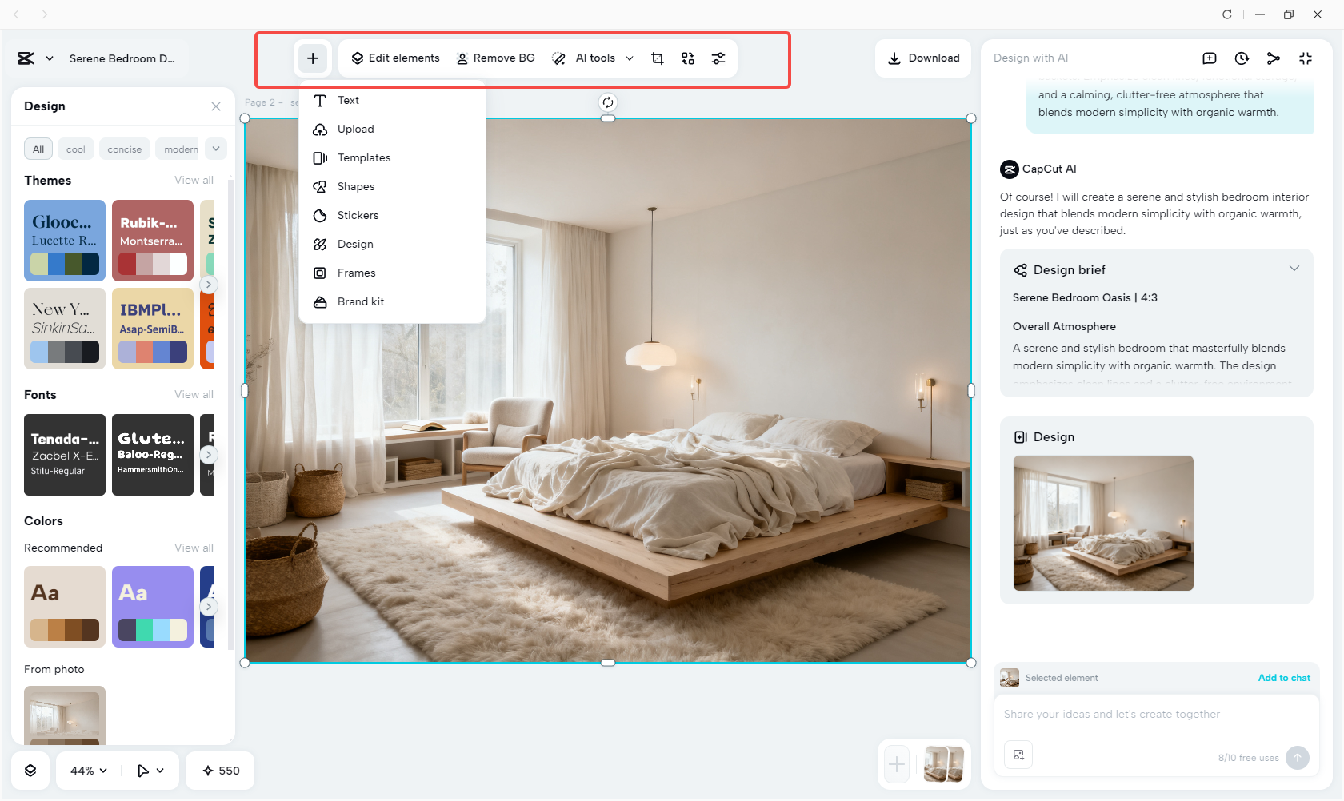
Task: Select the Crop tool in the toolbar
Action: [x=657, y=58]
